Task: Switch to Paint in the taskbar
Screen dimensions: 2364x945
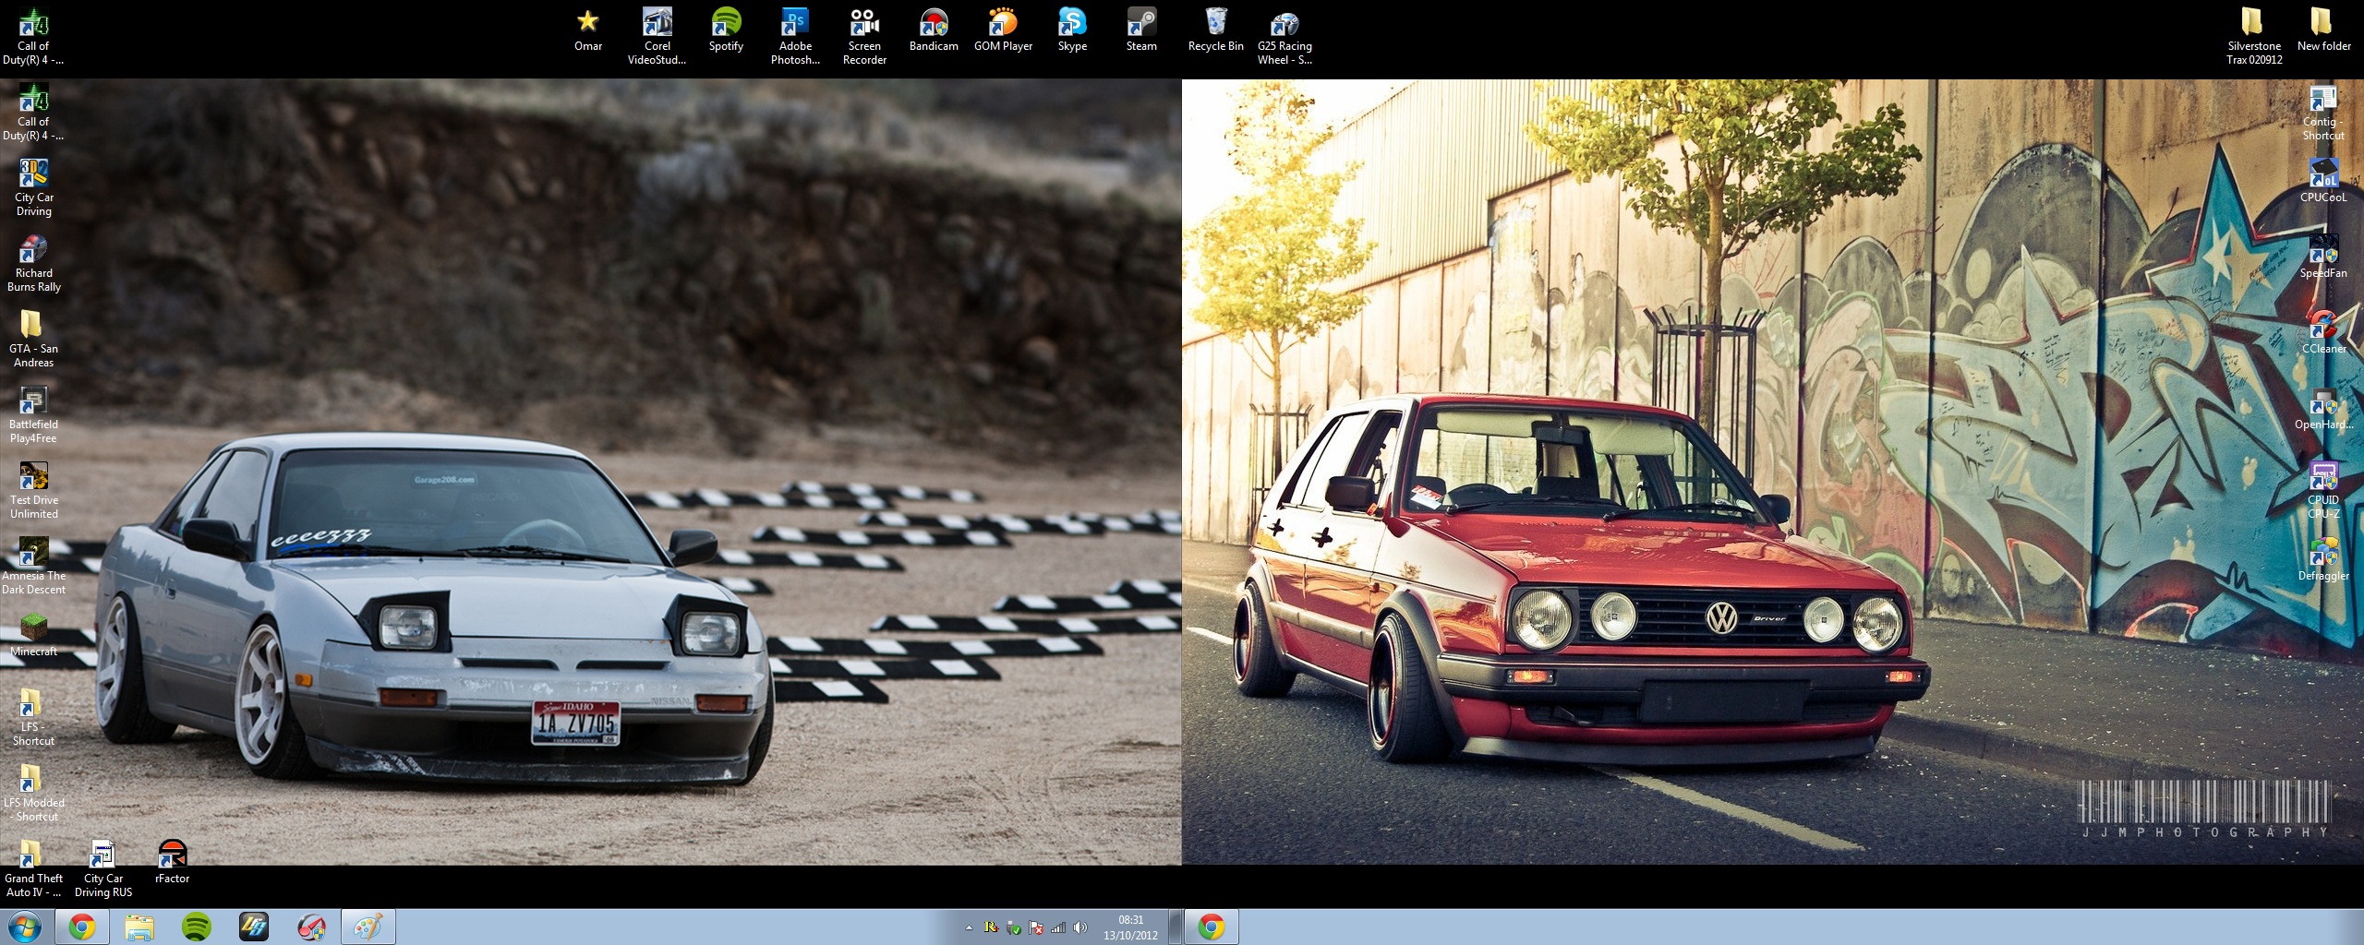Action: pos(368,927)
